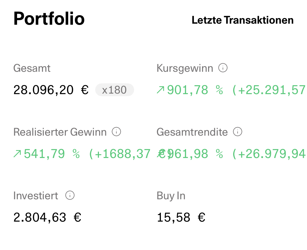307x250 pixels.
Task: Select the invested amount 2.804,63 €
Action: click(x=47, y=218)
